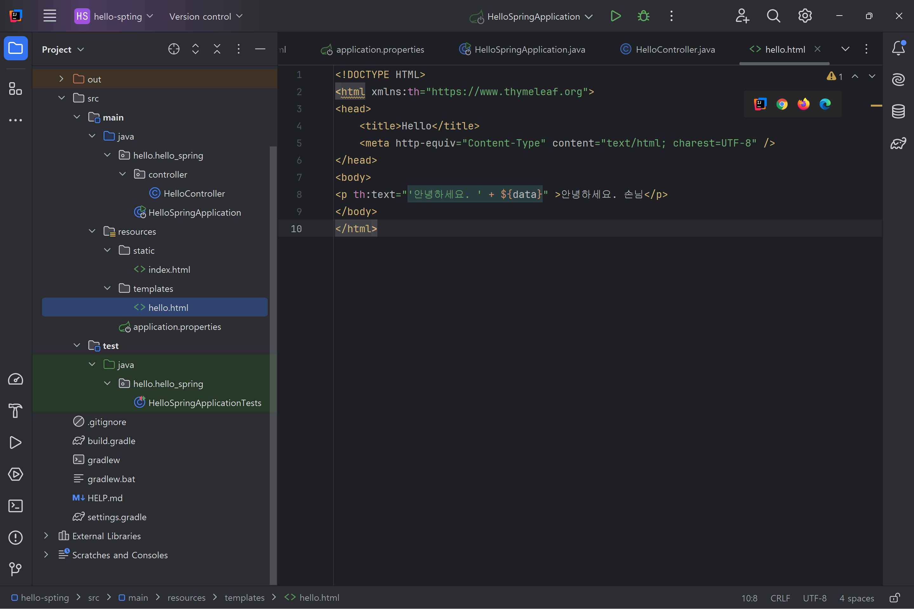Viewport: 914px width, 609px height.
Task: Start debugging with the bug icon
Action: point(644,16)
